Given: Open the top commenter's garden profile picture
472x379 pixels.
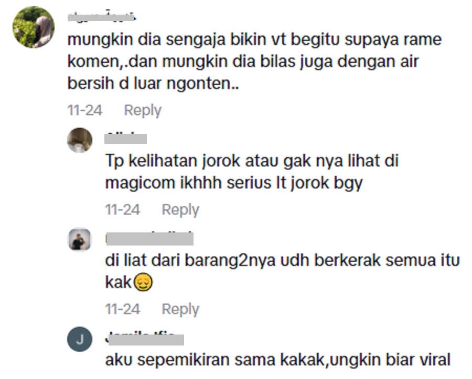Looking at the screenshot, I should 34,27.
